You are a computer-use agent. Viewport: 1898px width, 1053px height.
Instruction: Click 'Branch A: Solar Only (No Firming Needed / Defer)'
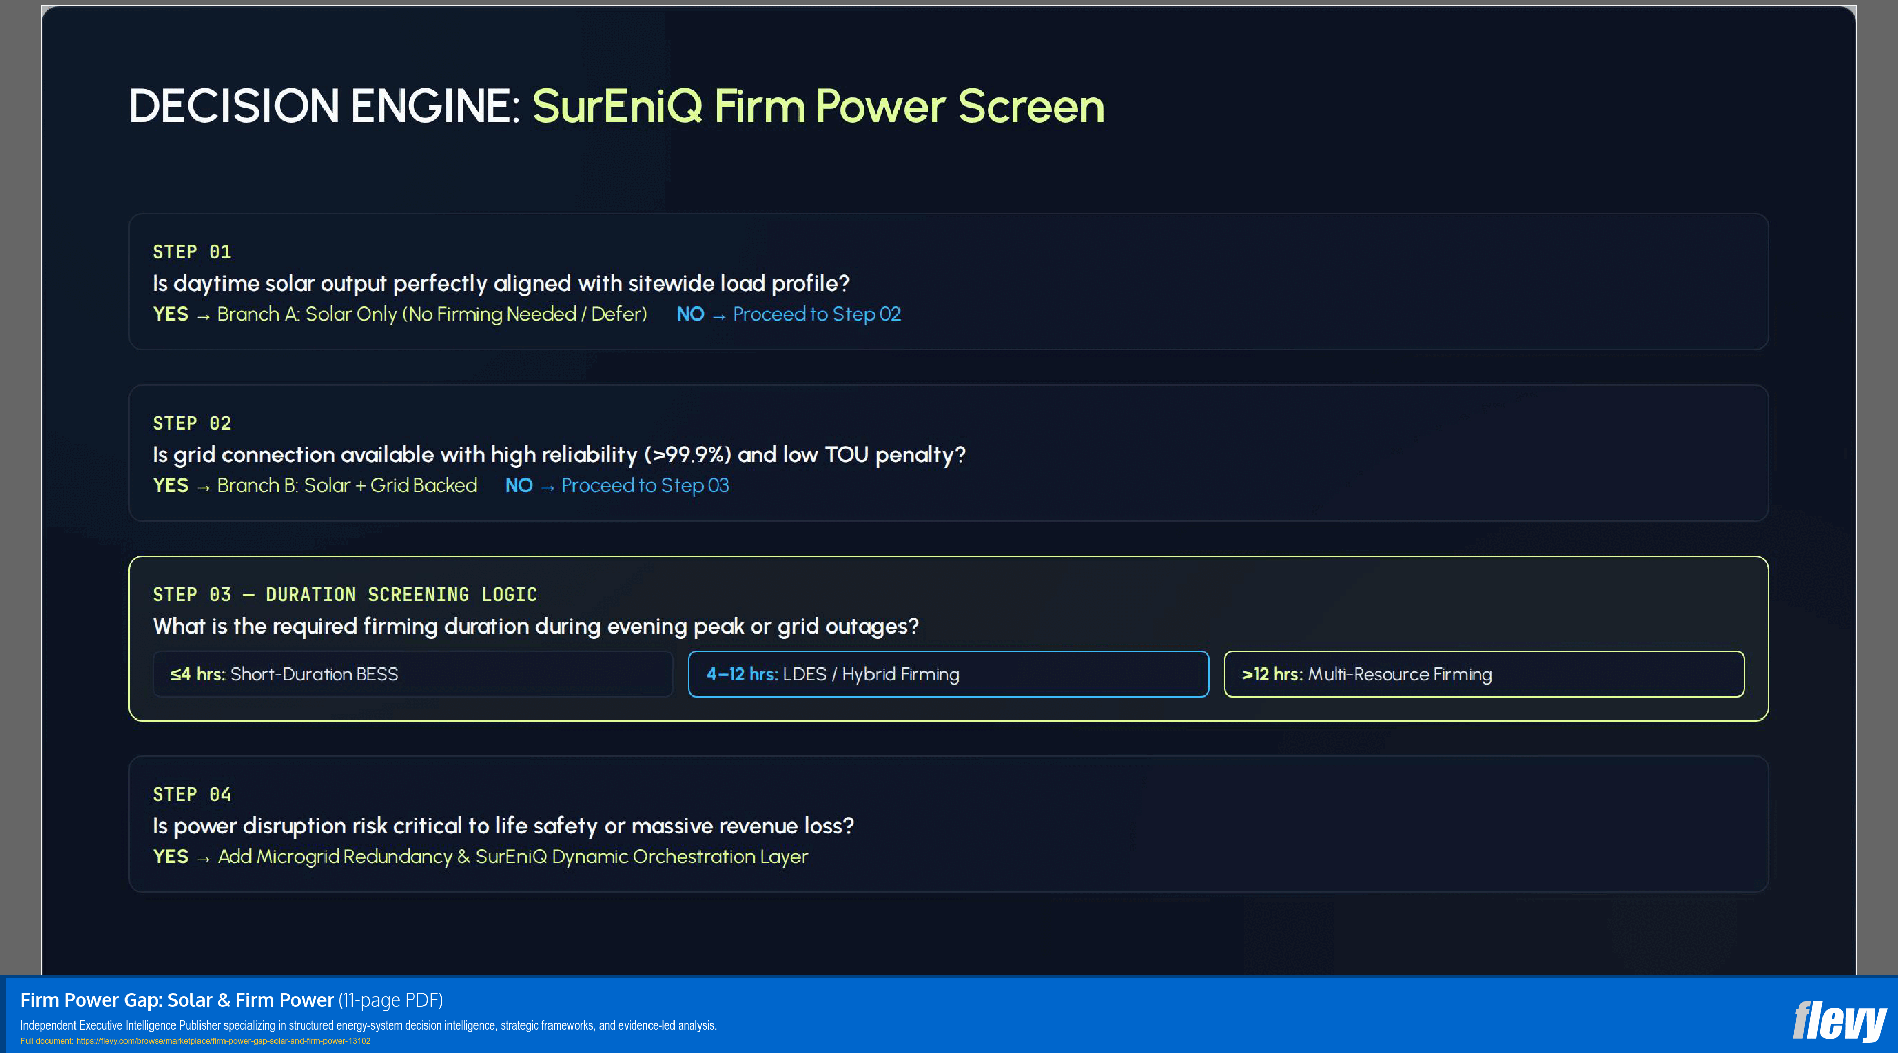coord(433,315)
